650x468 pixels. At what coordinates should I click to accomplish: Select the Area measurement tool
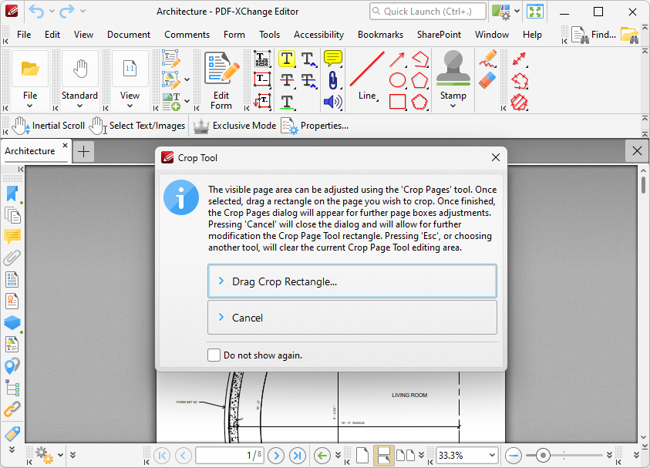coord(520,103)
